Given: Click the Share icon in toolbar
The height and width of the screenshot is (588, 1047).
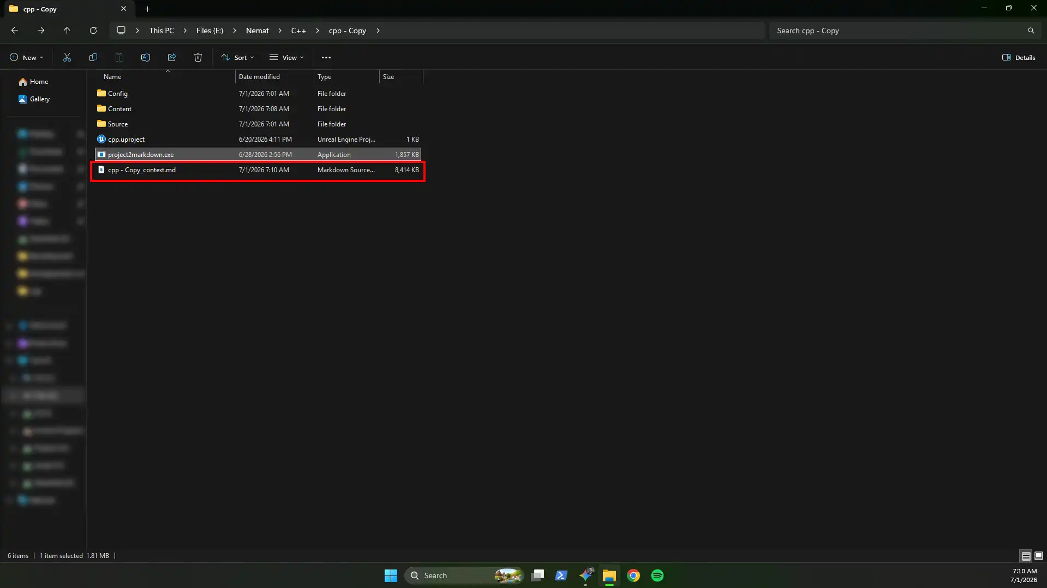Looking at the screenshot, I should (x=172, y=57).
